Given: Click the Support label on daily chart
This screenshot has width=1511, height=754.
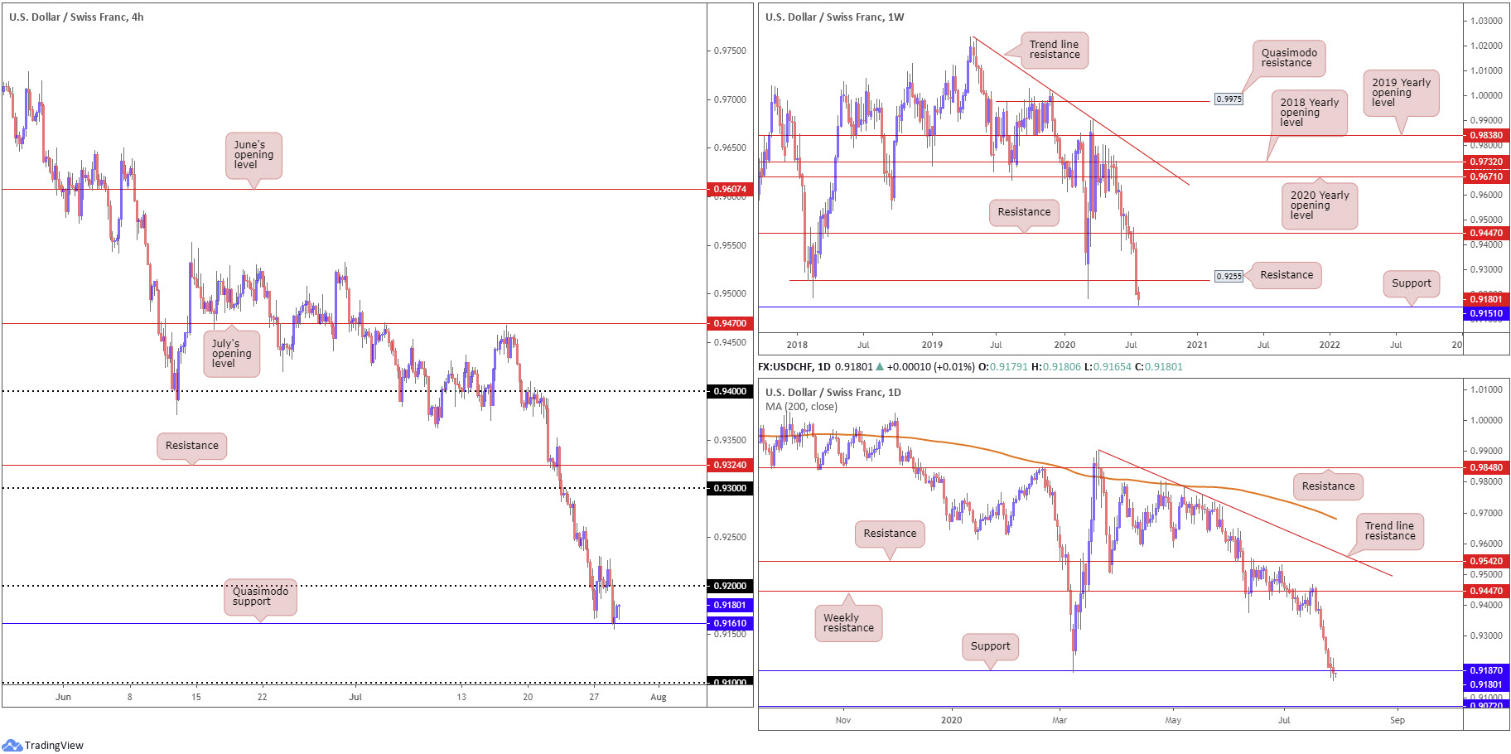Looking at the screenshot, I should (x=990, y=646).
